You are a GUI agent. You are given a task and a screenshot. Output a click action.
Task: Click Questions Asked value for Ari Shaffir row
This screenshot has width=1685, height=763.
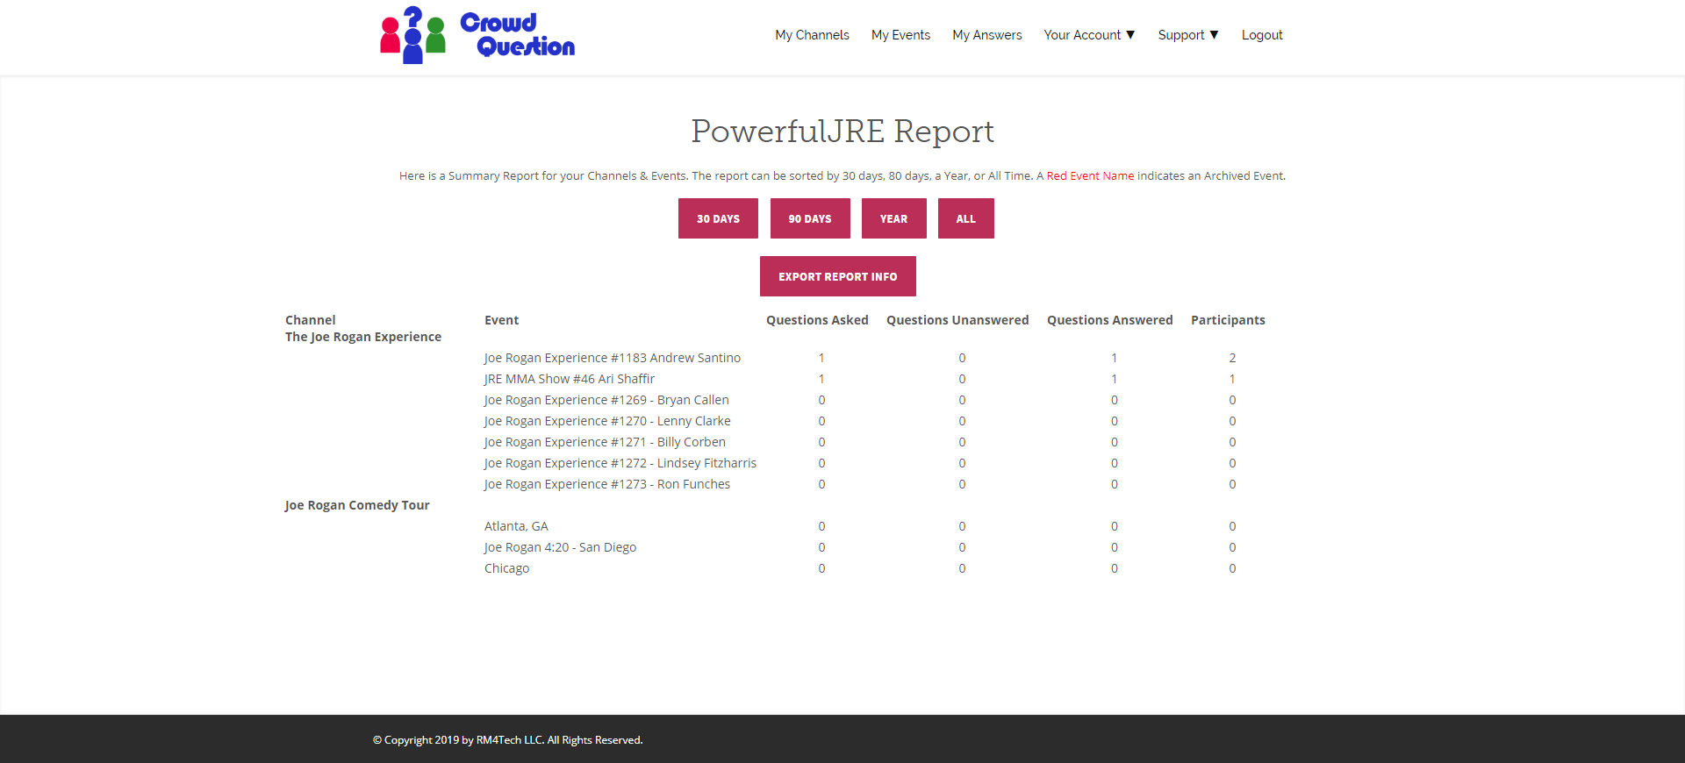tap(821, 379)
